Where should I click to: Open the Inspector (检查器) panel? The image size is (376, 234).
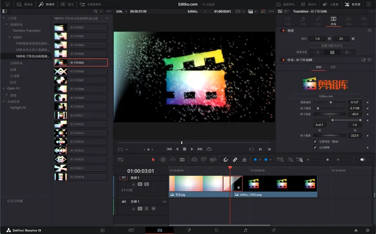(x=352, y=4)
